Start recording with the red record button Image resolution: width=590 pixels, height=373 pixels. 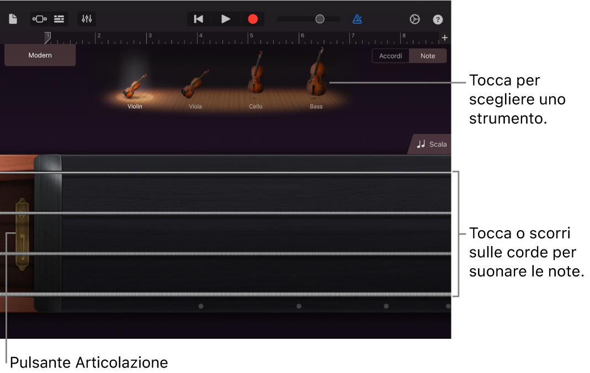[x=252, y=19]
